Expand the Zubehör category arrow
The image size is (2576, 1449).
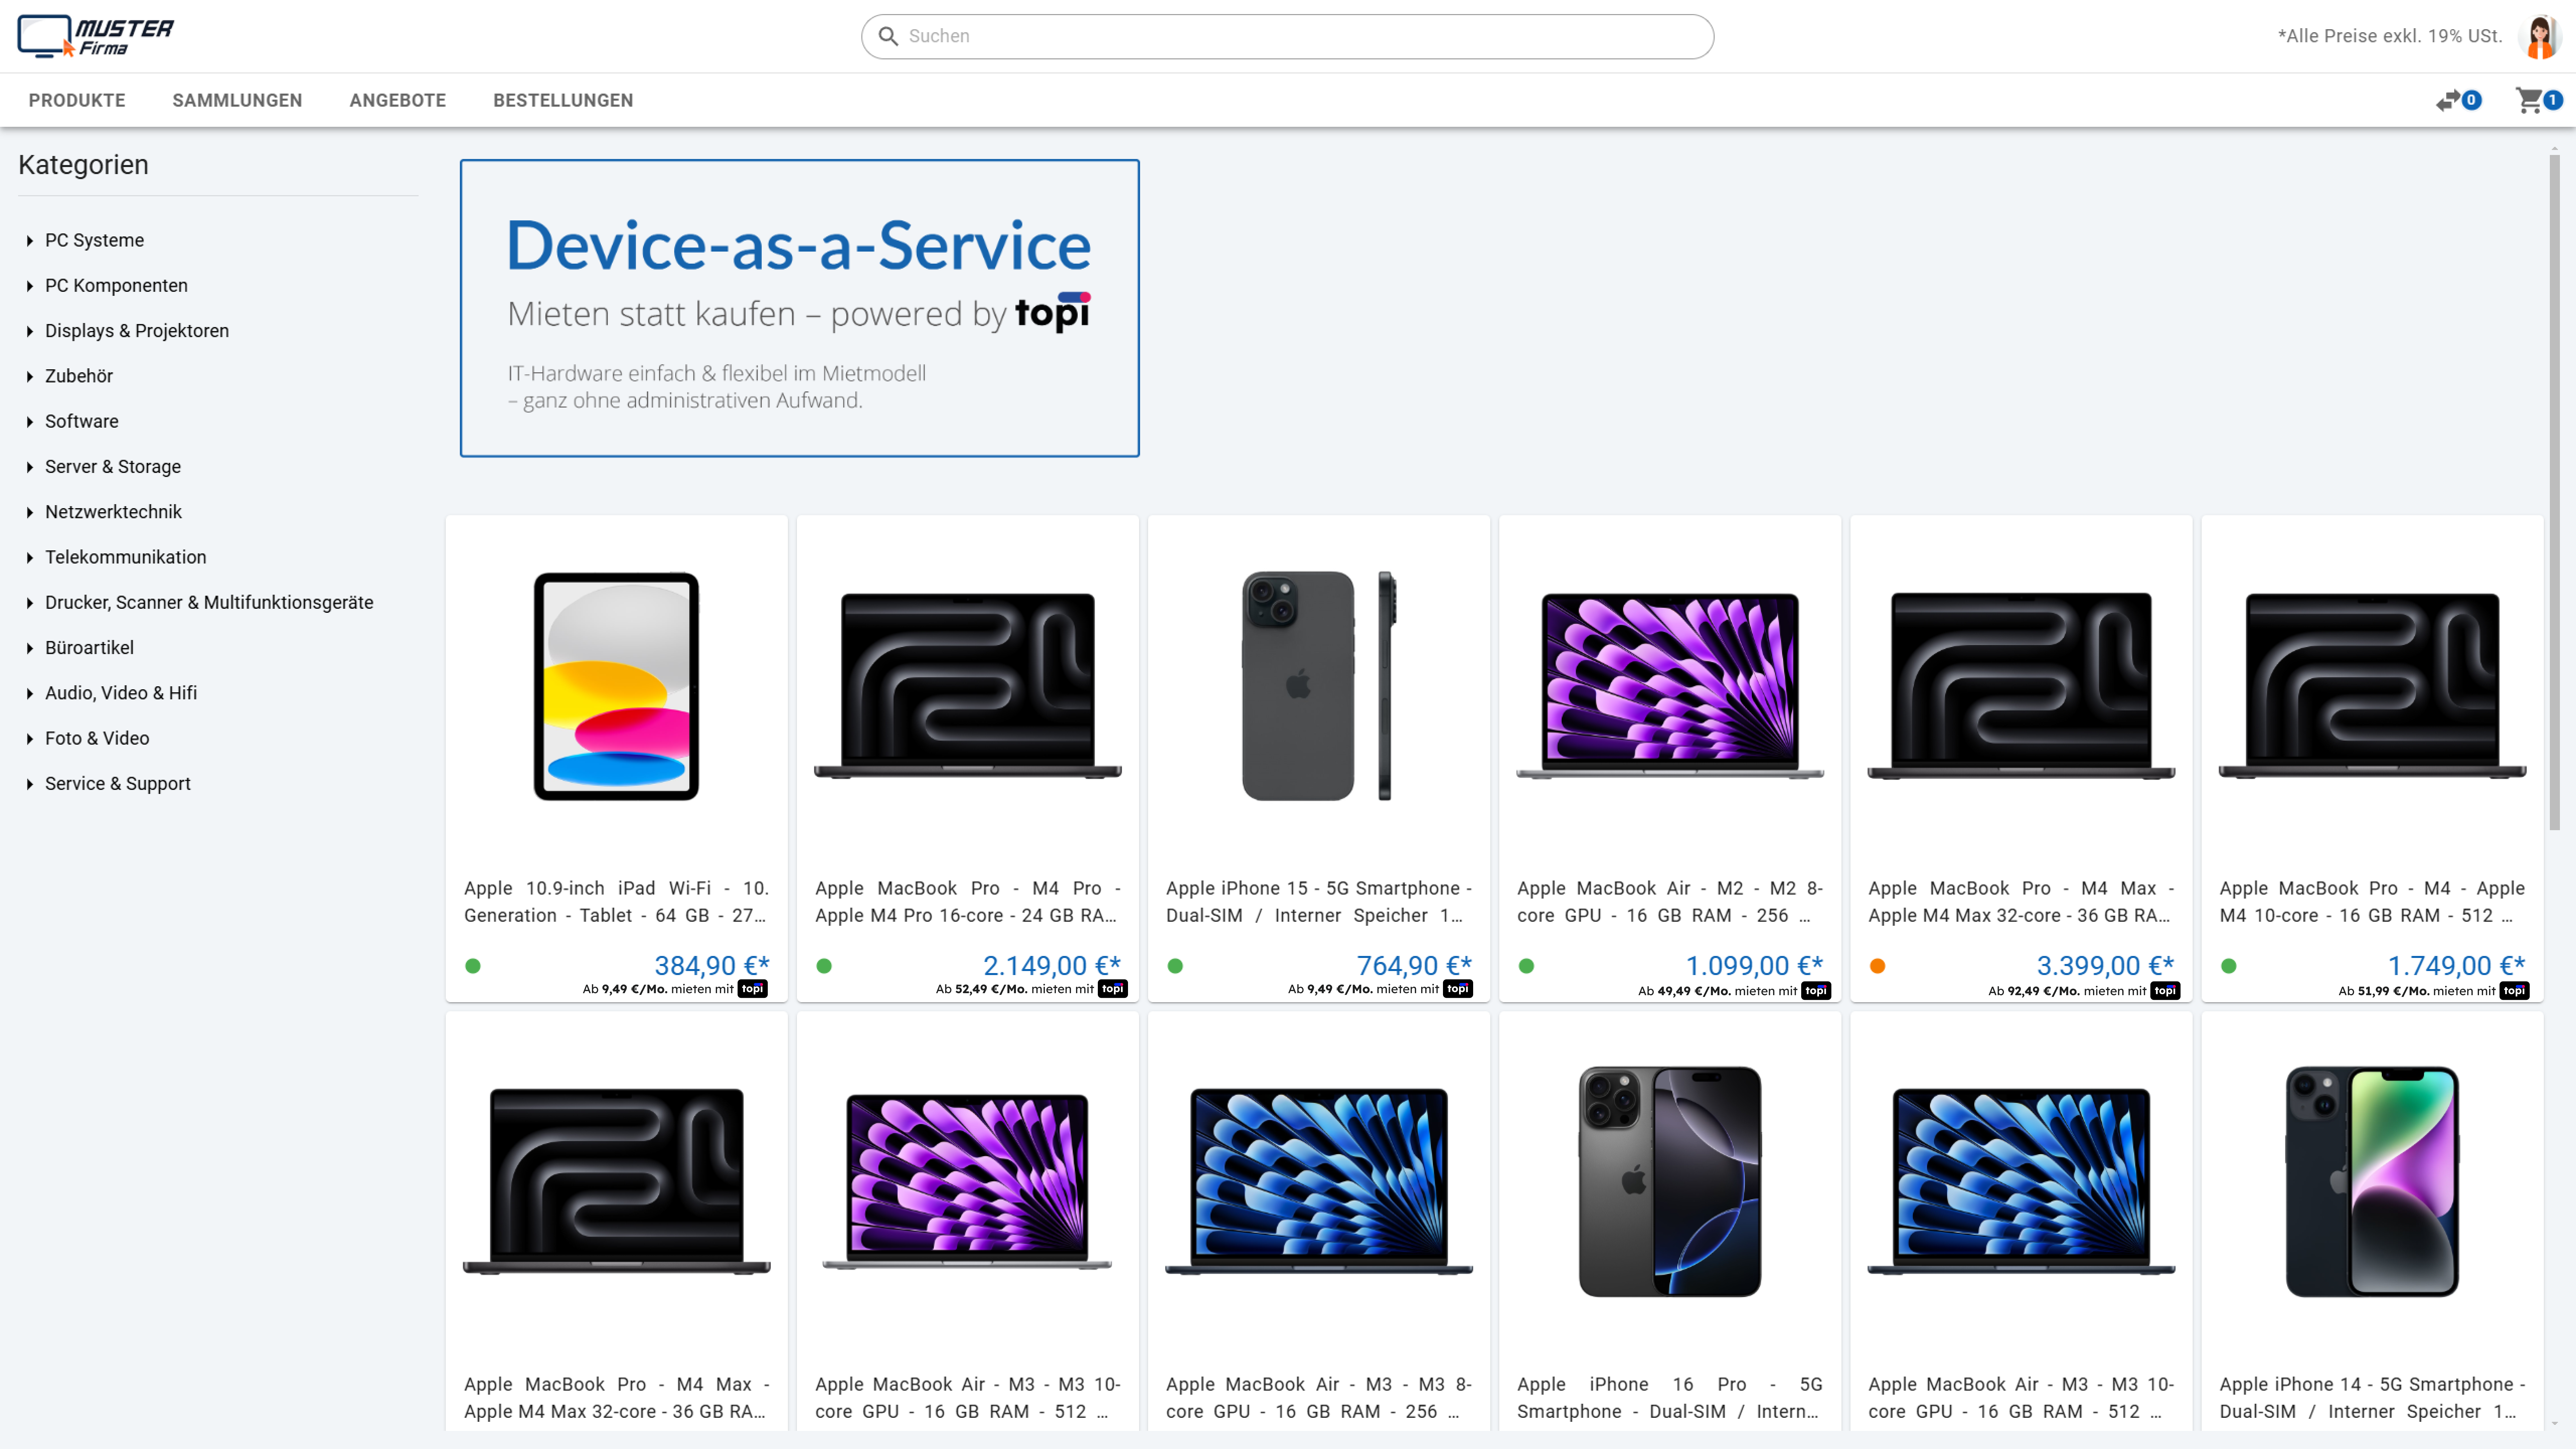(x=30, y=377)
